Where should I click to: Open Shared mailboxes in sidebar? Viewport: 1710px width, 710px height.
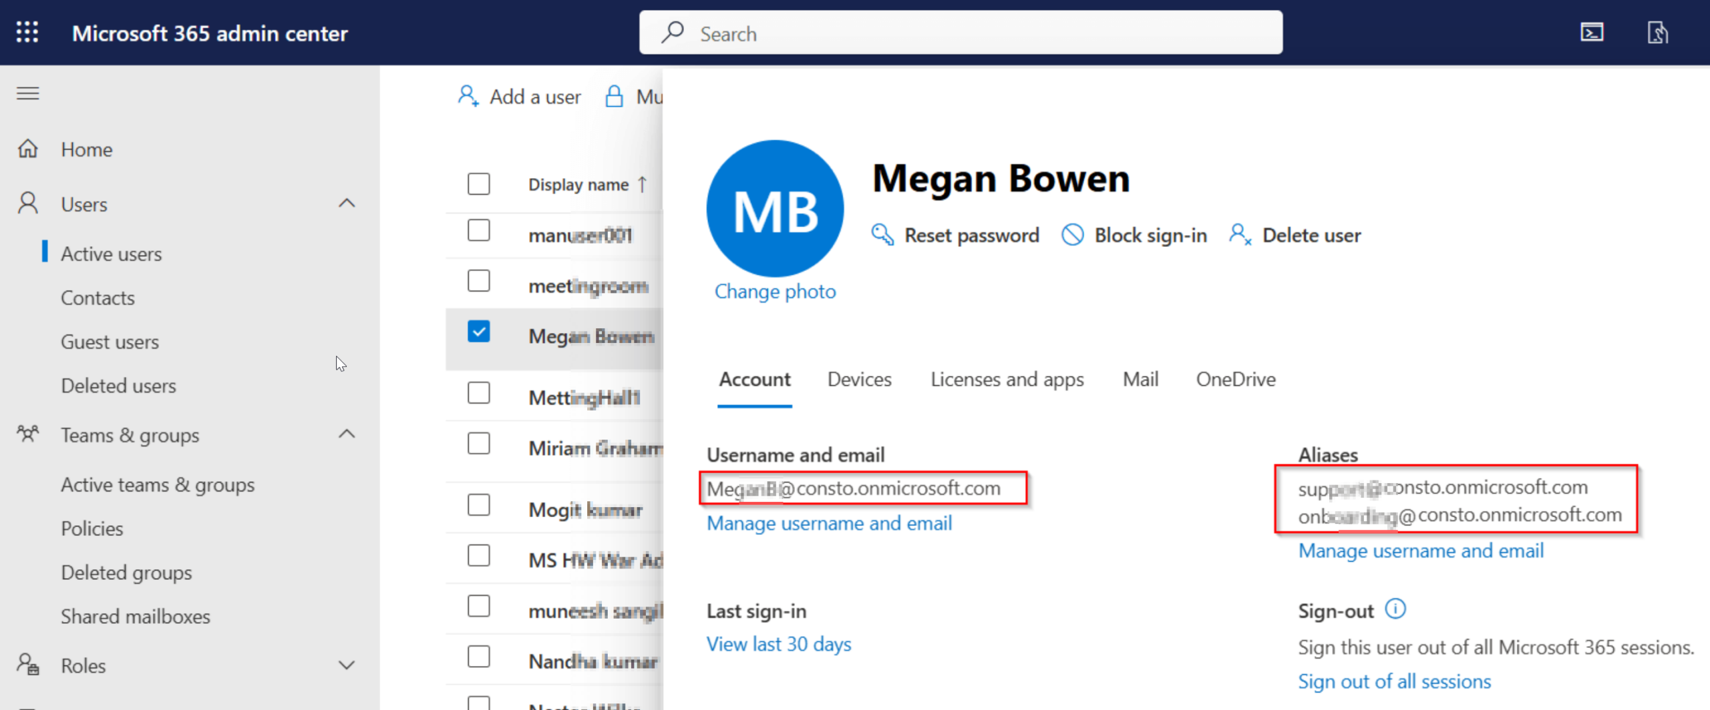pos(136,617)
